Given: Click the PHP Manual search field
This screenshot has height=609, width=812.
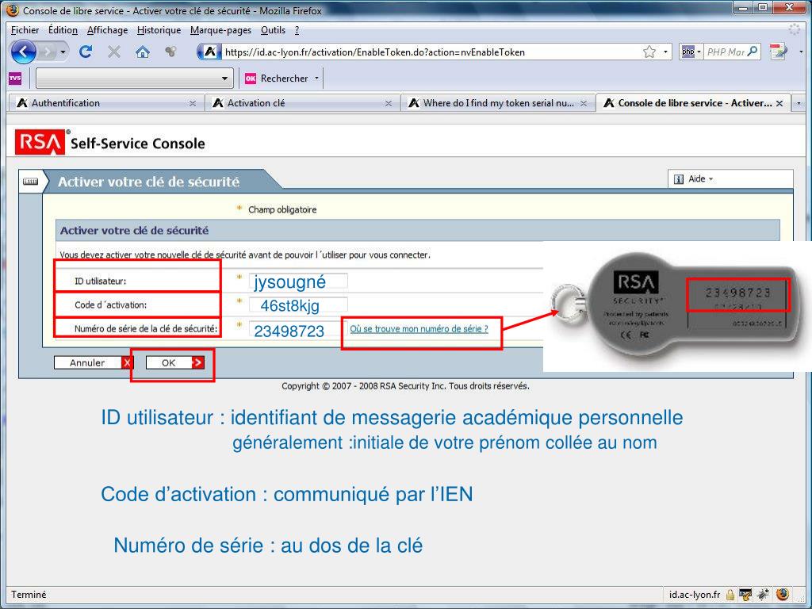Looking at the screenshot, I should coord(726,52).
